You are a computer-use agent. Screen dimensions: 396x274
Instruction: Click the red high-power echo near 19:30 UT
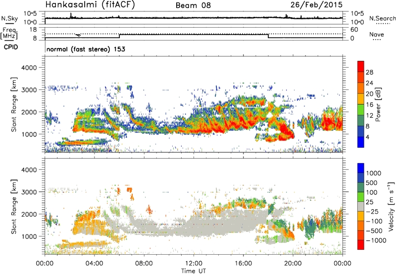[x=286, y=131]
